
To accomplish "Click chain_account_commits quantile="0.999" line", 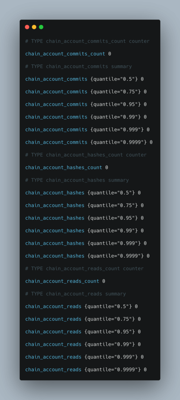I will pyautogui.click(x=87, y=130).
